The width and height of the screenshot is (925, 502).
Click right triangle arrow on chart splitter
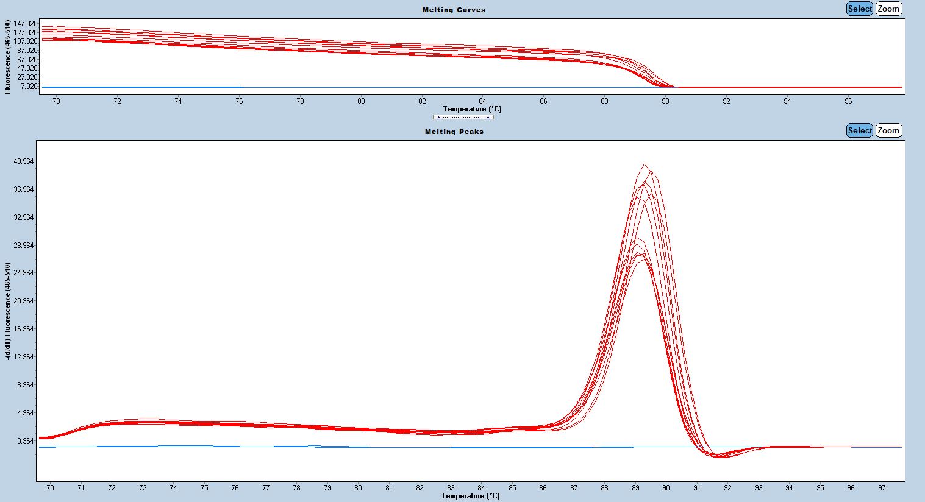point(488,117)
